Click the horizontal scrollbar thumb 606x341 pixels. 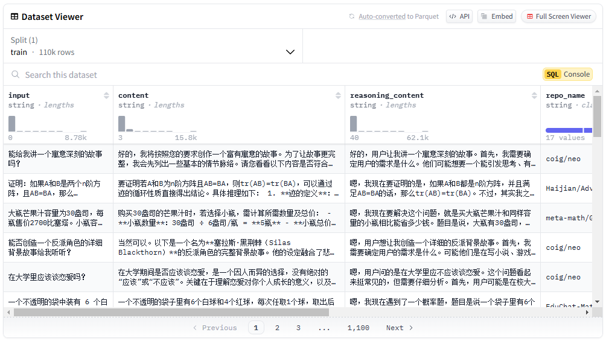tap(171, 312)
